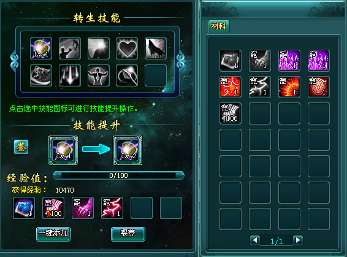This screenshot has height=257, width=347.
Task: Click the 一键添加 button
Action: tap(53, 234)
